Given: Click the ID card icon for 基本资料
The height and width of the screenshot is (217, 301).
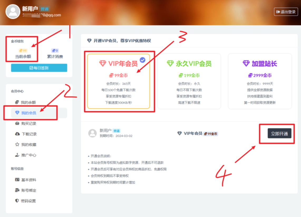Looking at the screenshot, I should click(x=17, y=180).
